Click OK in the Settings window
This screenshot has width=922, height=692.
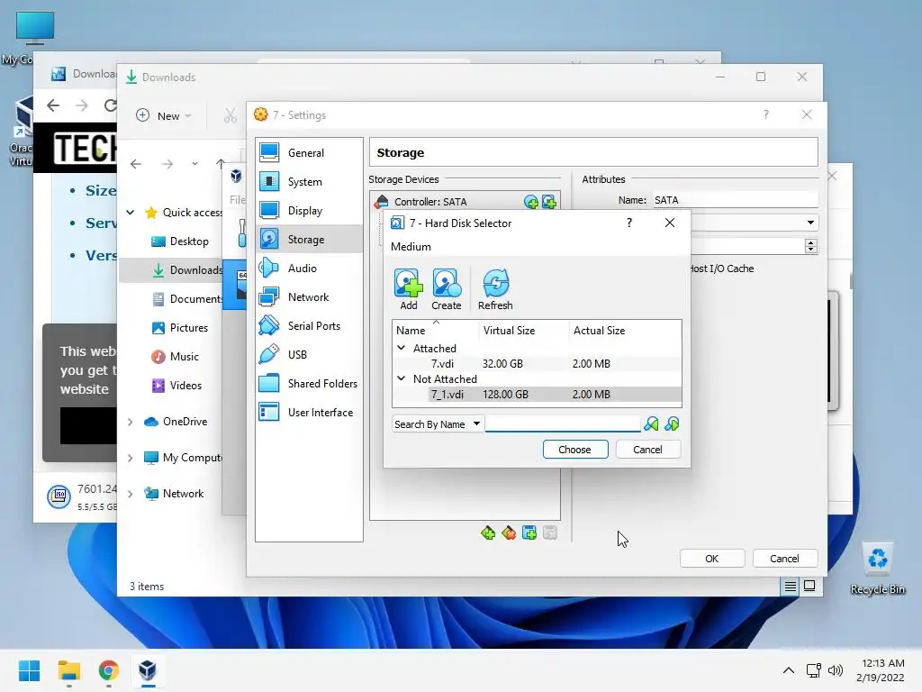(712, 559)
